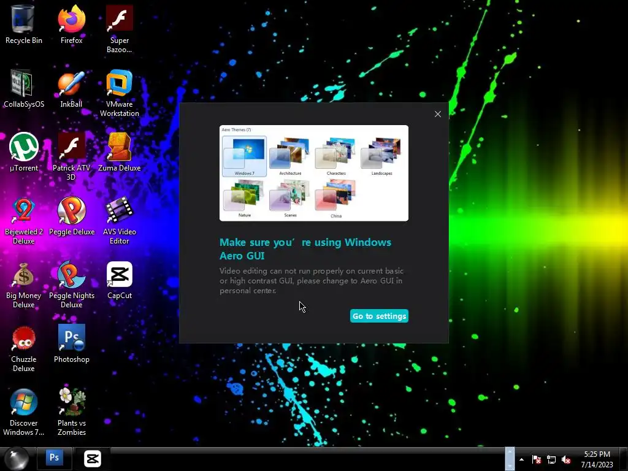Image resolution: width=628 pixels, height=471 pixels.
Task: Show hidden system tray icons
Action: (521, 459)
